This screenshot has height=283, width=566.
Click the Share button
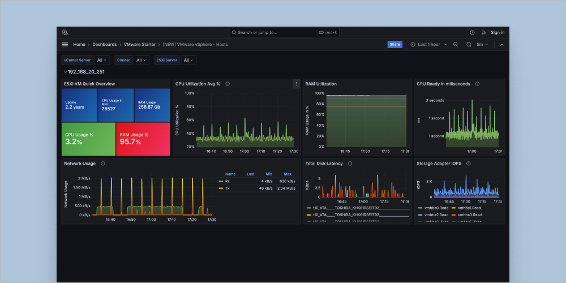pyautogui.click(x=395, y=44)
